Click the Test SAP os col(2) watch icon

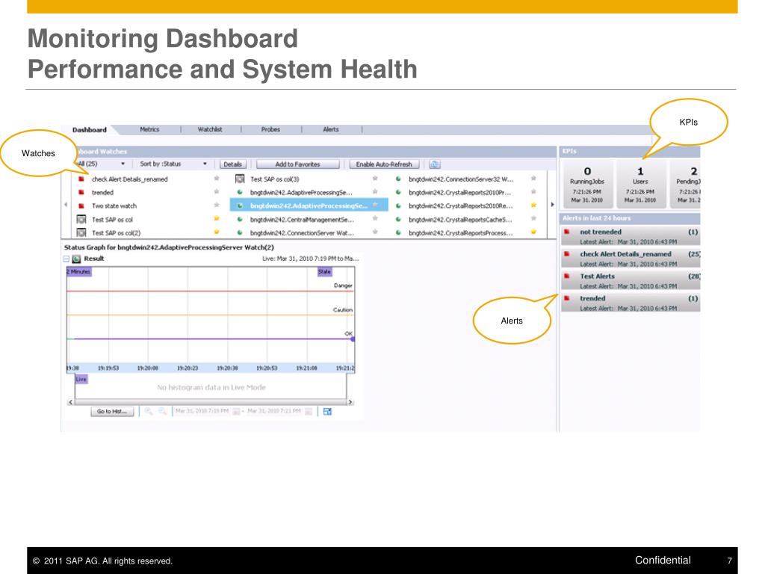[x=81, y=233]
